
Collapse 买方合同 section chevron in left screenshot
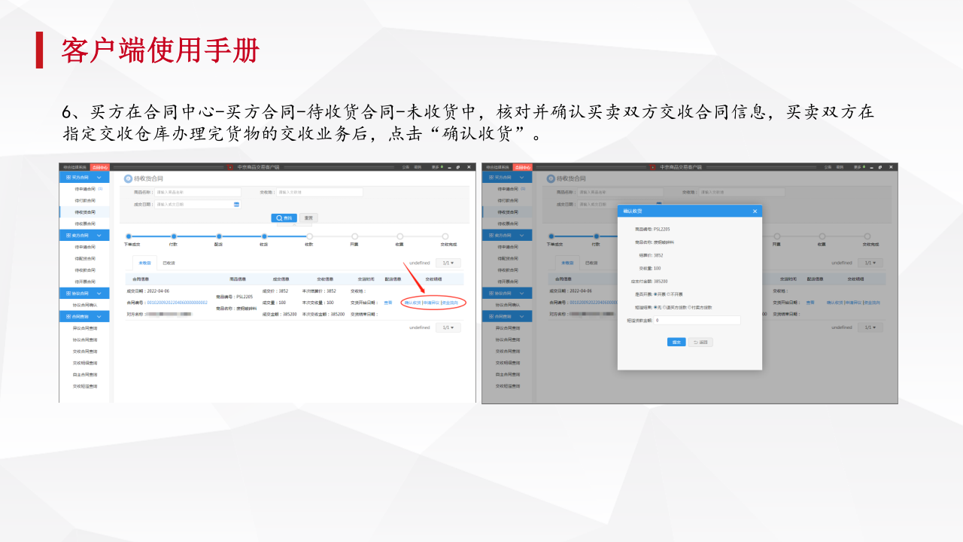pyautogui.click(x=99, y=177)
